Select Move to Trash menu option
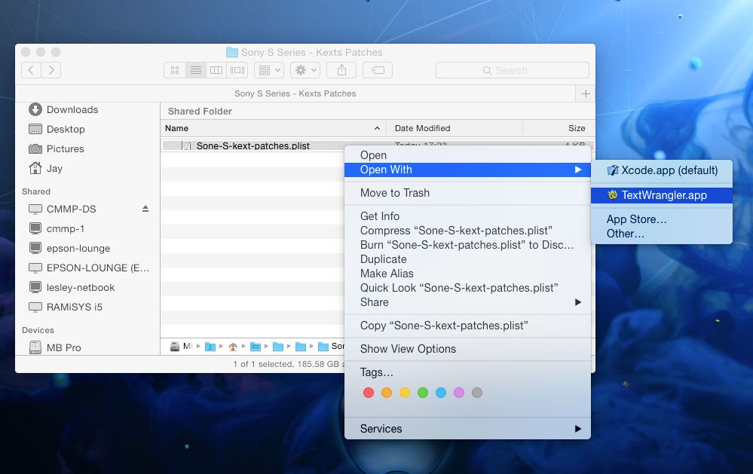This screenshot has height=474, width=753. pyautogui.click(x=395, y=193)
